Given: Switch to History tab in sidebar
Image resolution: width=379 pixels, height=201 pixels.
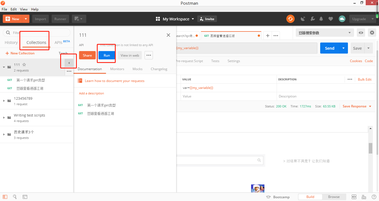Looking at the screenshot, I should click(x=11, y=43).
